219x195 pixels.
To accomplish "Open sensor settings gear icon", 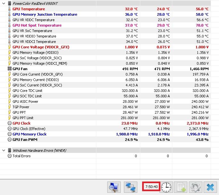I will (x=196, y=187).
